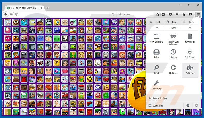The image size is (204, 118).
Task: Open the red heart game thumbnail
Action: click(x=65, y=71)
